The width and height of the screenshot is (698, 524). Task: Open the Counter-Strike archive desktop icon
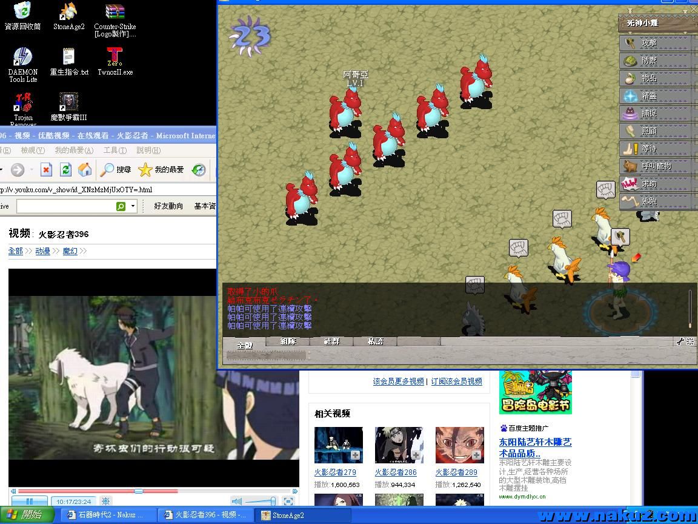115,20
